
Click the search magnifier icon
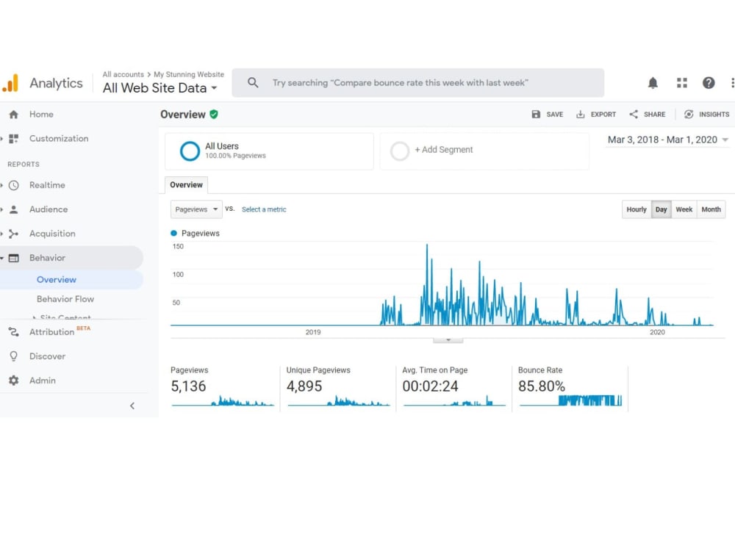click(253, 82)
